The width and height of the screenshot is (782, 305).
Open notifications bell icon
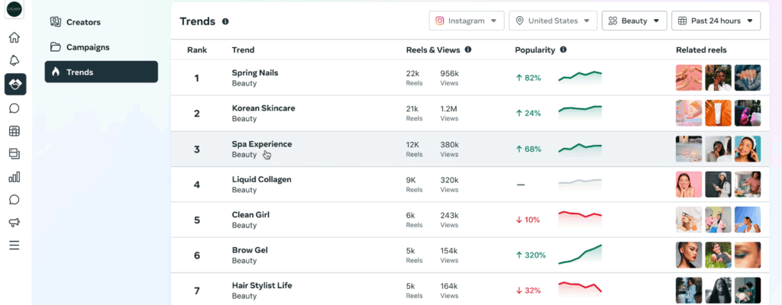click(15, 61)
